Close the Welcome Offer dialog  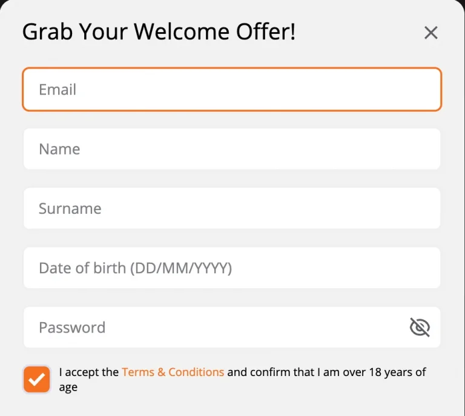[430, 33]
